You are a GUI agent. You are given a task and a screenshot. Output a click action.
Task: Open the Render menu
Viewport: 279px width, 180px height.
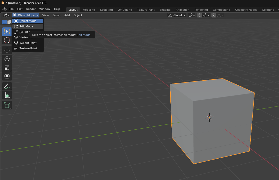31,9
